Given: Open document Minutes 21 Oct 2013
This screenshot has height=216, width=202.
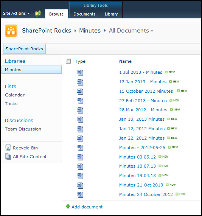Looking at the screenshot, I should [x=141, y=185].
